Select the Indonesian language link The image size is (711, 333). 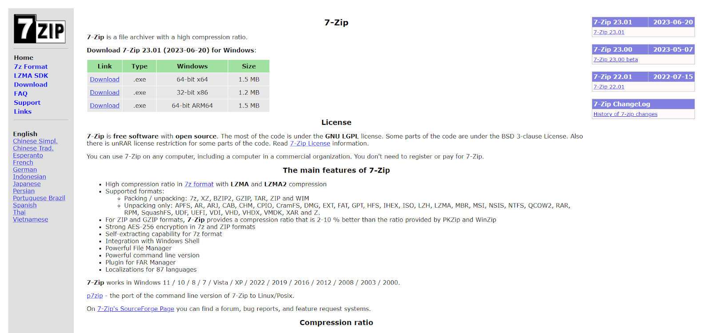29,177
